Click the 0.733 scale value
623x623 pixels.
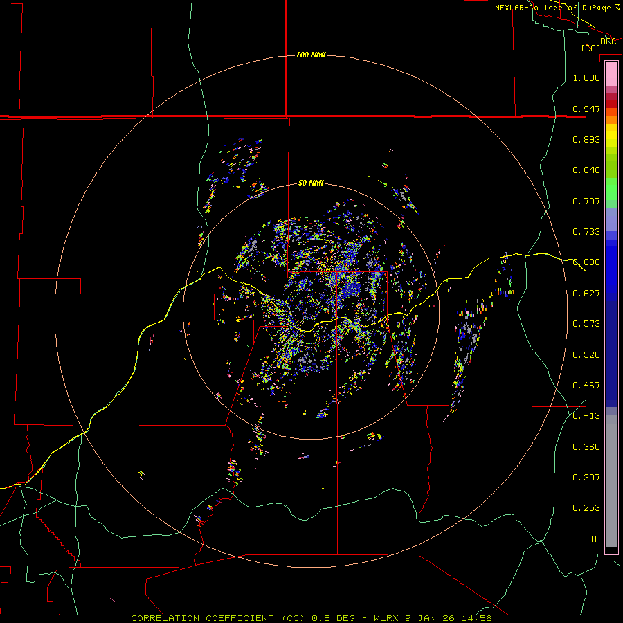(586, 232)
